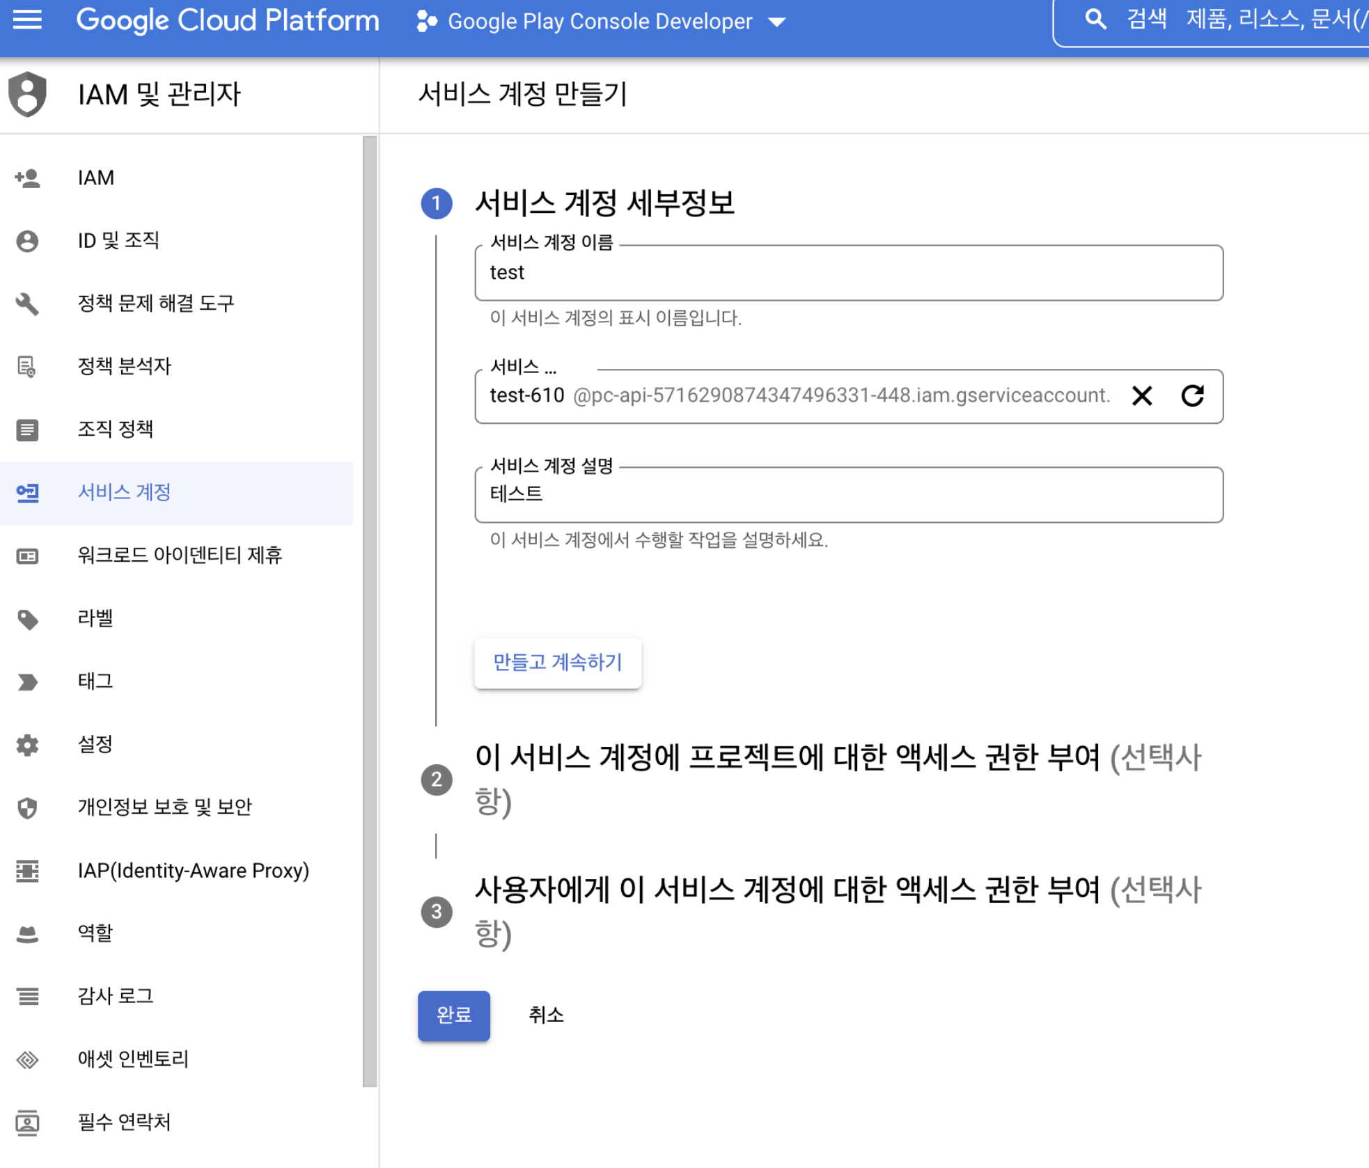The width and height of the screenshot is (1369, 1168).
Task: Click the 취소 button
Action: [546, 1016]
